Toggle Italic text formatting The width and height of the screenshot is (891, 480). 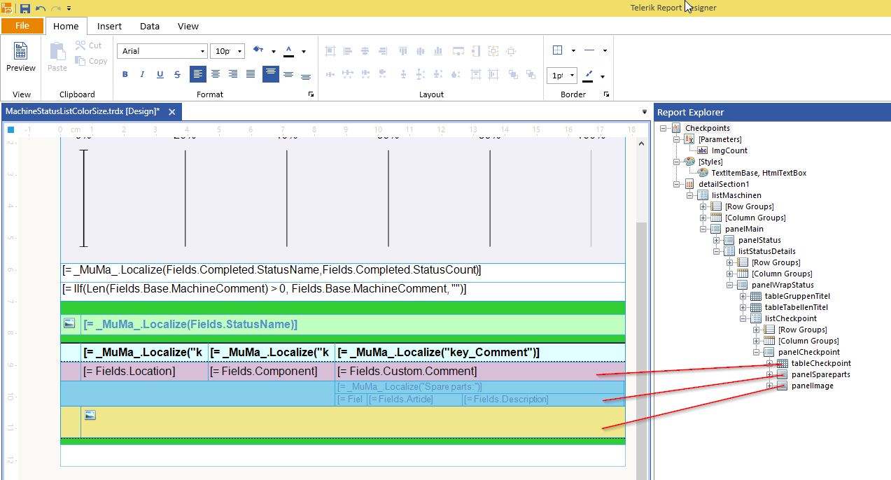(x=143, y=75)
